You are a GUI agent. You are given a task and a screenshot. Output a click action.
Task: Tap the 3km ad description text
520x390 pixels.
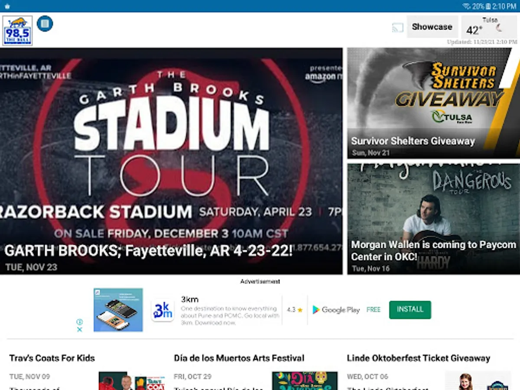(x=230, y=315)
